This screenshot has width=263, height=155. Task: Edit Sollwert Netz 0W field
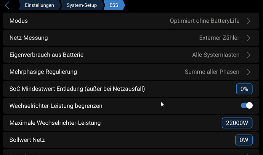click(244, 140)
